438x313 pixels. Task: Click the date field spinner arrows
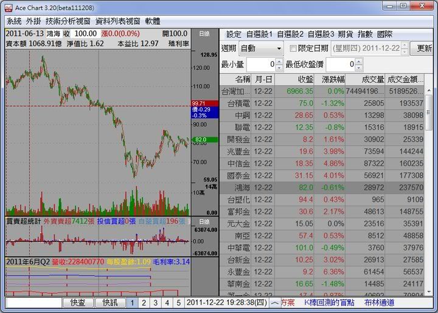(x=405, y=49)
